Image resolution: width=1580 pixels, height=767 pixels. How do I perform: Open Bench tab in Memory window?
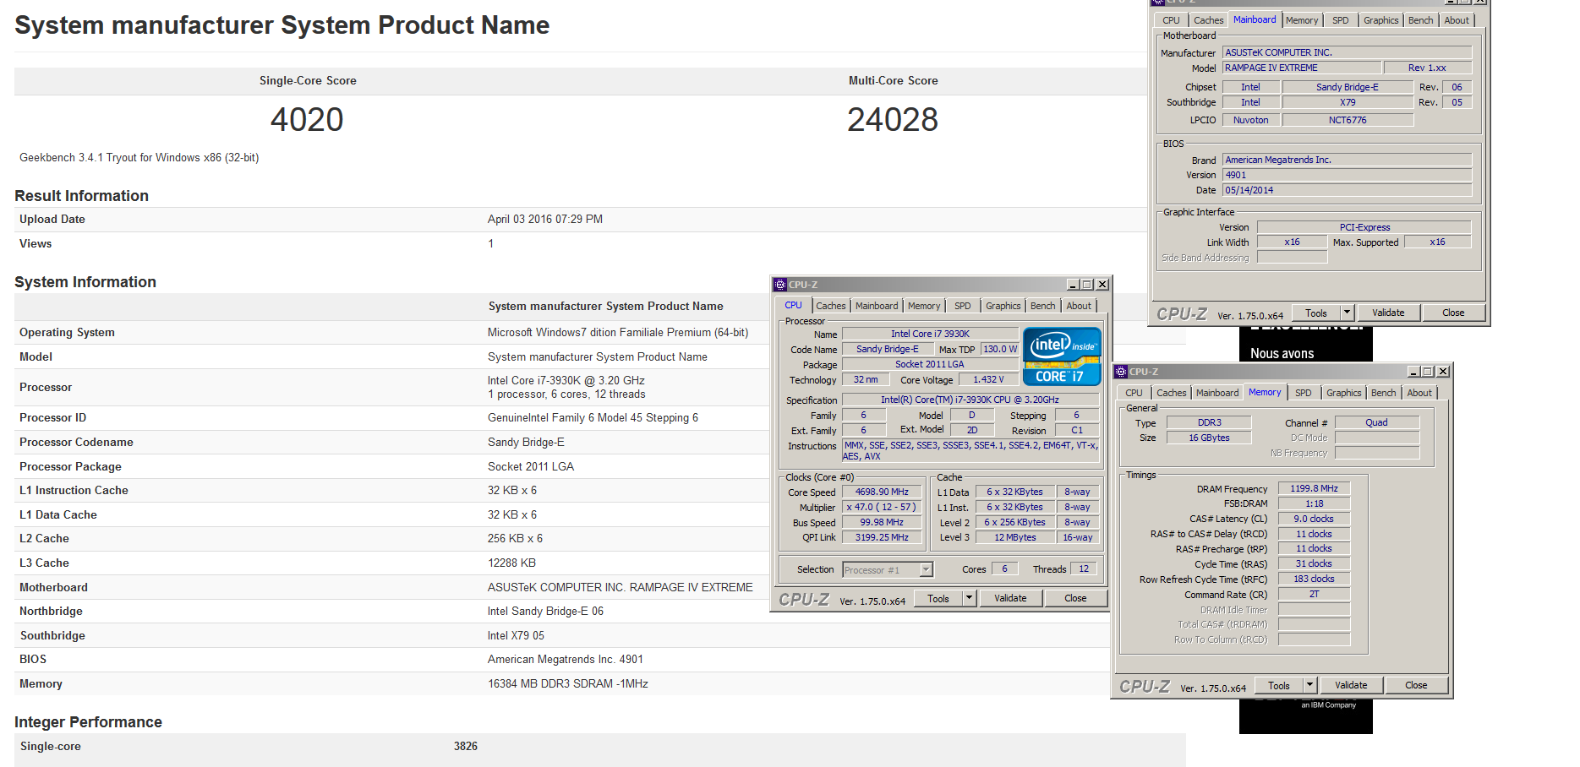pyautogui.click(x=1384, y=393)
